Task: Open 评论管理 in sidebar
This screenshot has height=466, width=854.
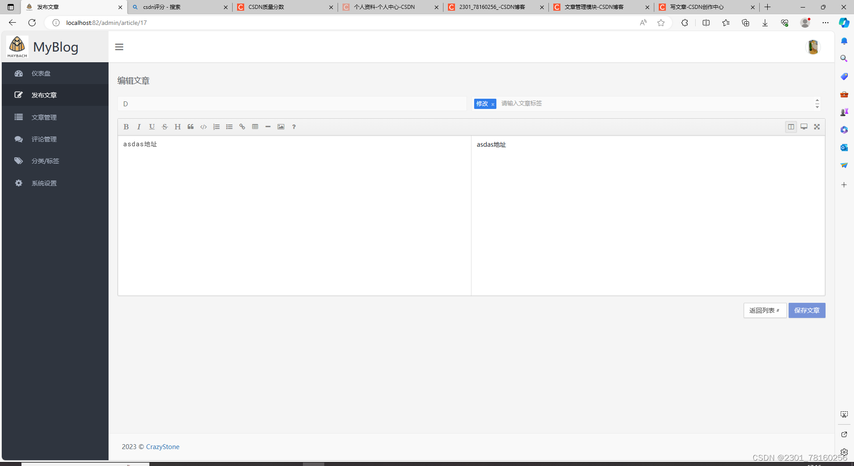Action: (x=55, y=139)
